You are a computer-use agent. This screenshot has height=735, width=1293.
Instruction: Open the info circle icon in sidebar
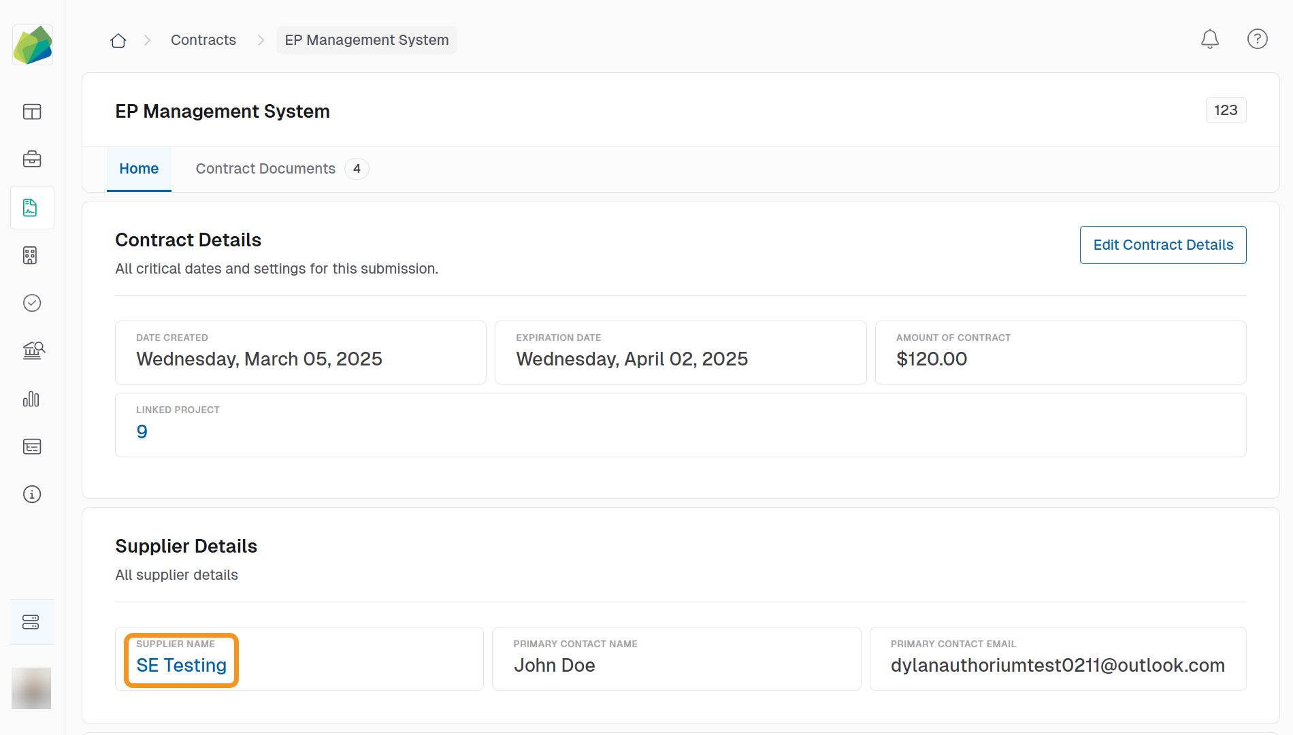(x=32, y=495)
